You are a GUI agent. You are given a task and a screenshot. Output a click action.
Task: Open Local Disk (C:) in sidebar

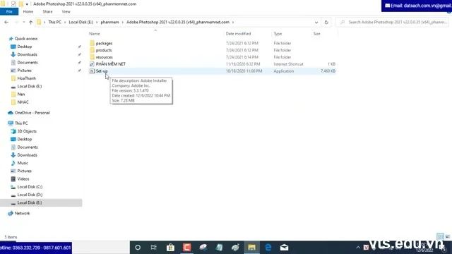point(30,187)
